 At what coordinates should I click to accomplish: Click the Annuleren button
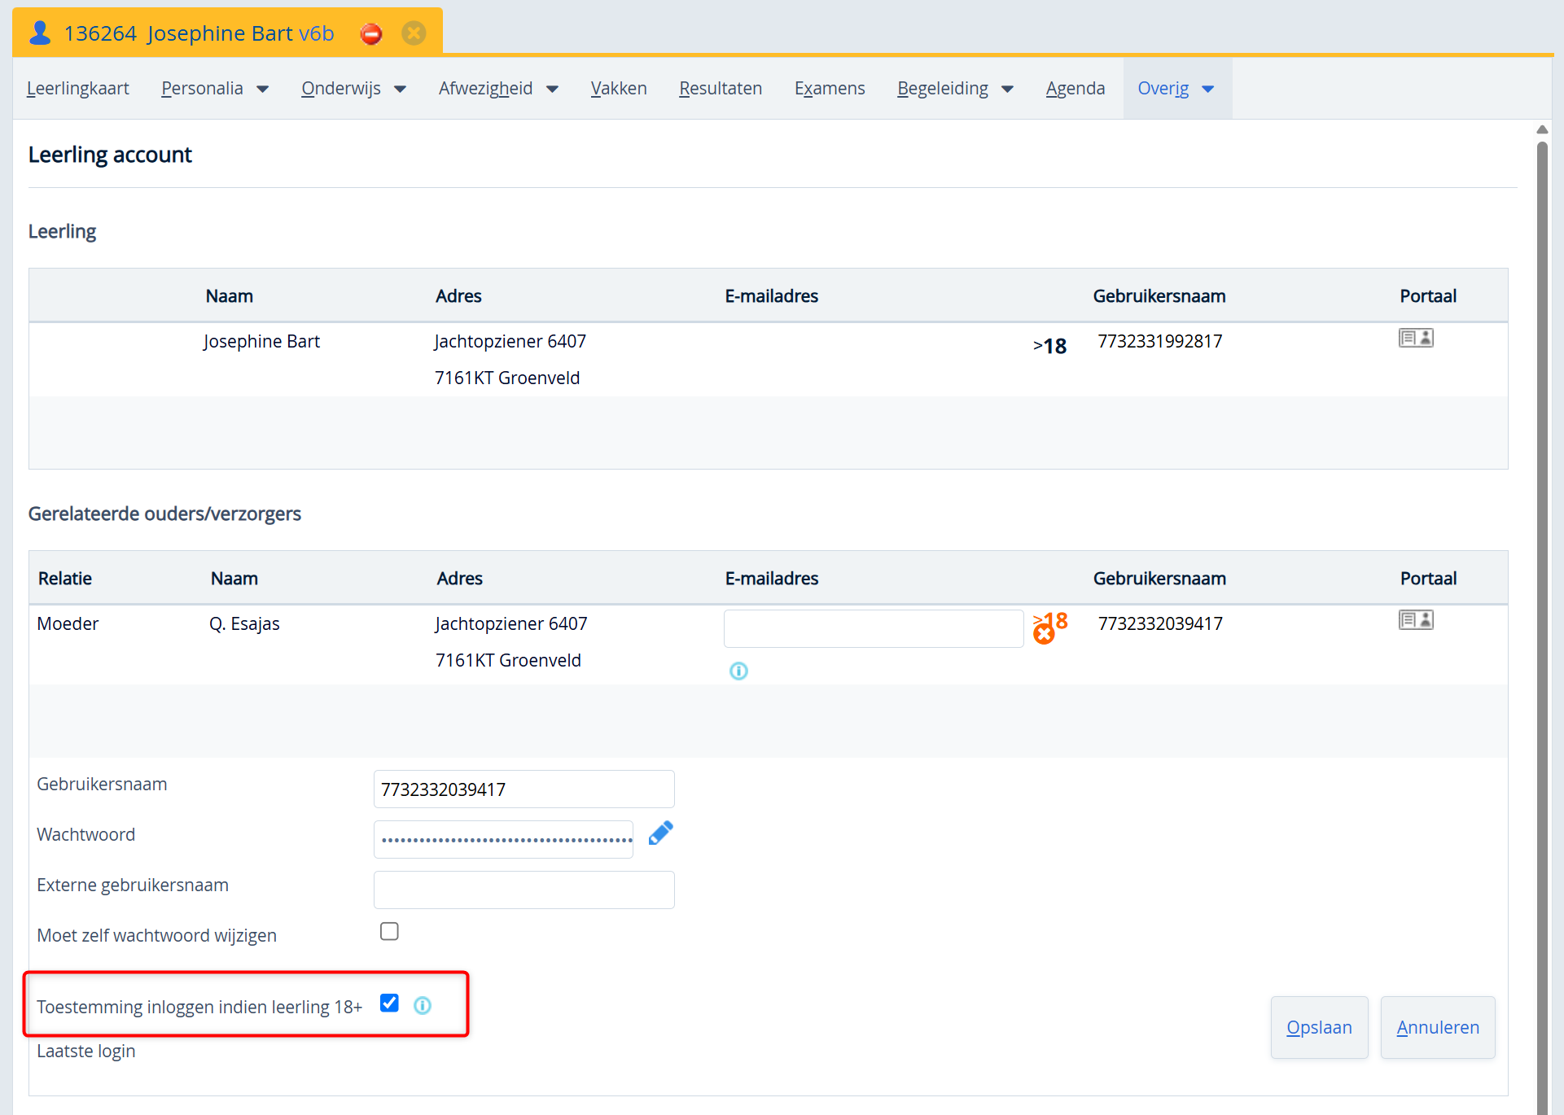[x=1437, y=1027]
